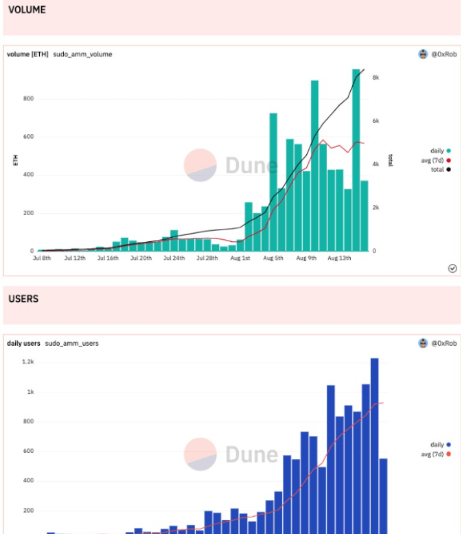Click the VOLUME section header

click(27, 10)
